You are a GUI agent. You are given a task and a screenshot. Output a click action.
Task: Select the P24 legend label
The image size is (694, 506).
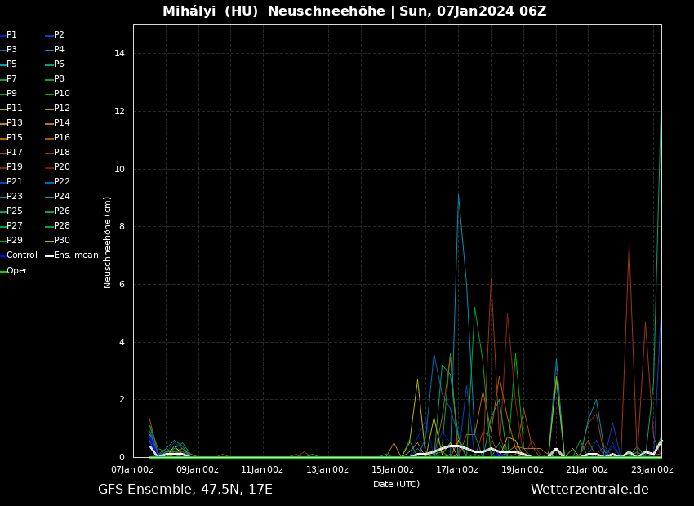click(61, 197)
